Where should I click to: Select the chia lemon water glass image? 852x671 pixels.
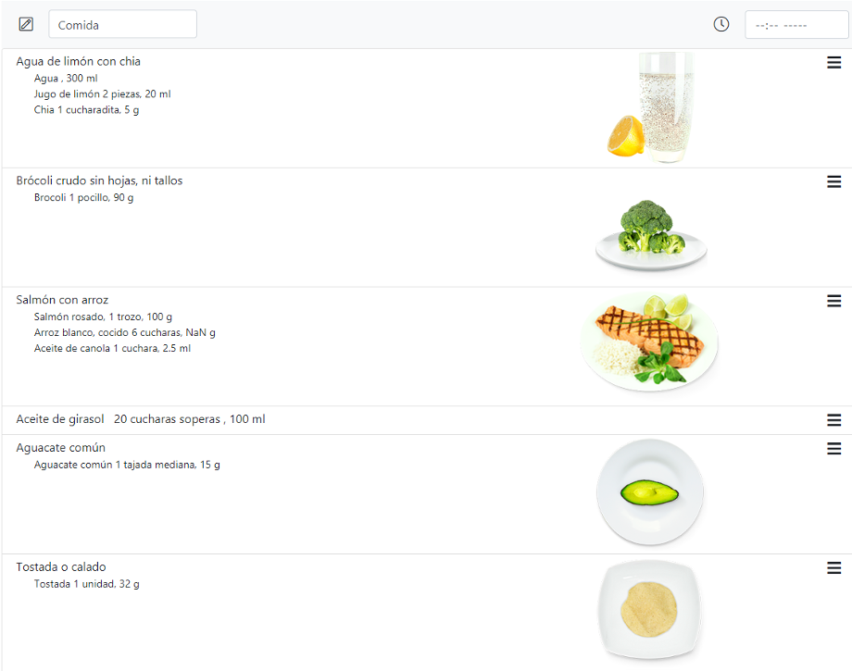[651, 107]
